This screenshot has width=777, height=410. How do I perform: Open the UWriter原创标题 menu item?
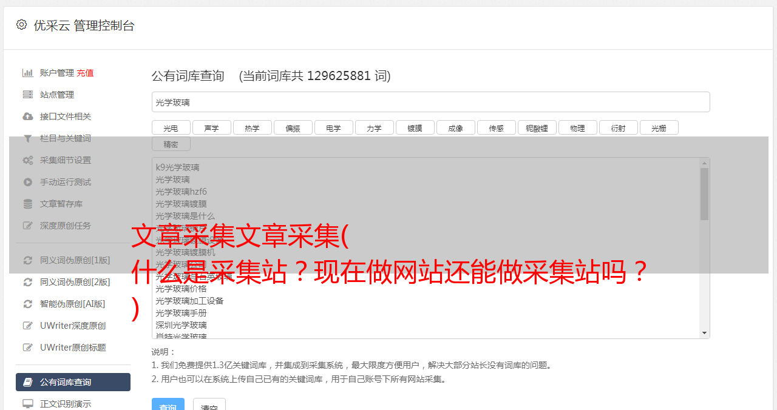[x=73, y=348]
